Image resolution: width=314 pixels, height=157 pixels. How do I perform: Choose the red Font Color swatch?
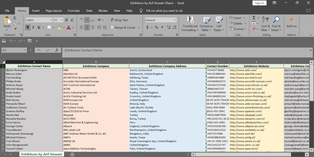coord(69,27)
